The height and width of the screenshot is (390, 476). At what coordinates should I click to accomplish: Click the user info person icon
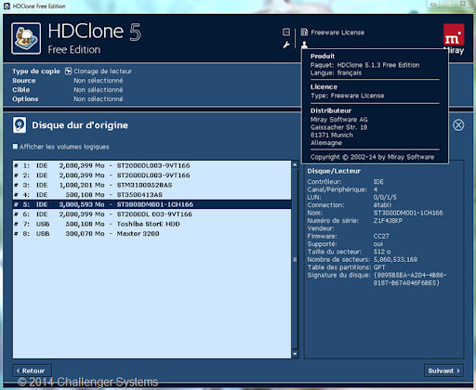(304, 45)
